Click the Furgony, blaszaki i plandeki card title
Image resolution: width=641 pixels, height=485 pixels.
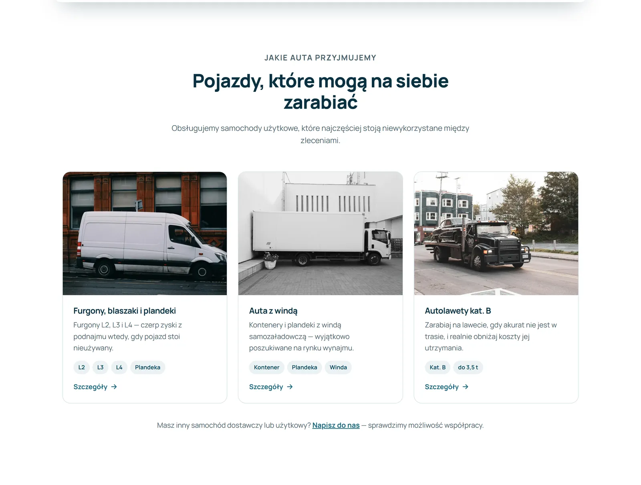tap(125, 311)
